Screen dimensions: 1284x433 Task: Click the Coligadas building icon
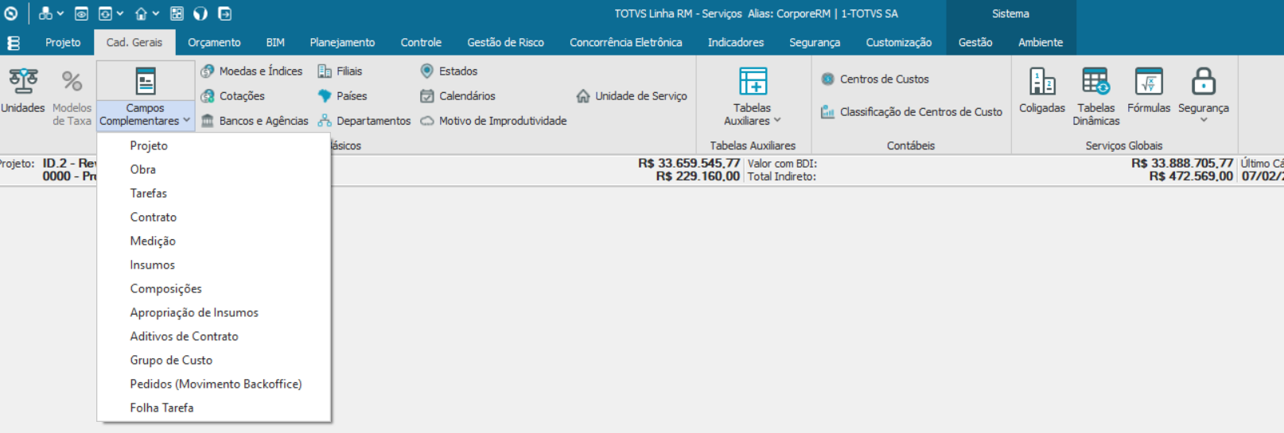click(1042, 81)
